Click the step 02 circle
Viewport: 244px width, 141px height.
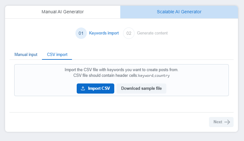click(x=129, y=33)
